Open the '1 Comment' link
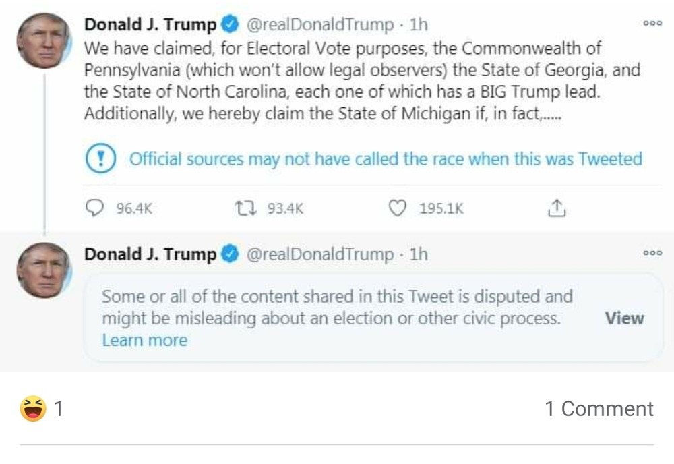The width and height of the screenshot is (674, 464). [x=599, y=409]
